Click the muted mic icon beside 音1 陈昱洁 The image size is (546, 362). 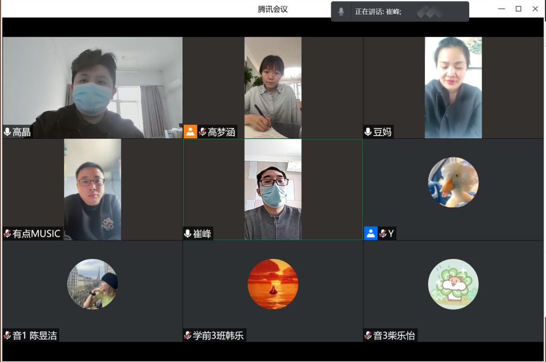[x=7, y=335]
